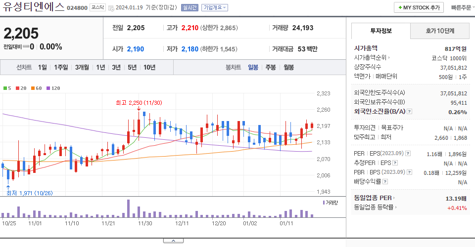
Task: Click the 상장주식수 value 37,051,812
Action: (x=454, y=67)
